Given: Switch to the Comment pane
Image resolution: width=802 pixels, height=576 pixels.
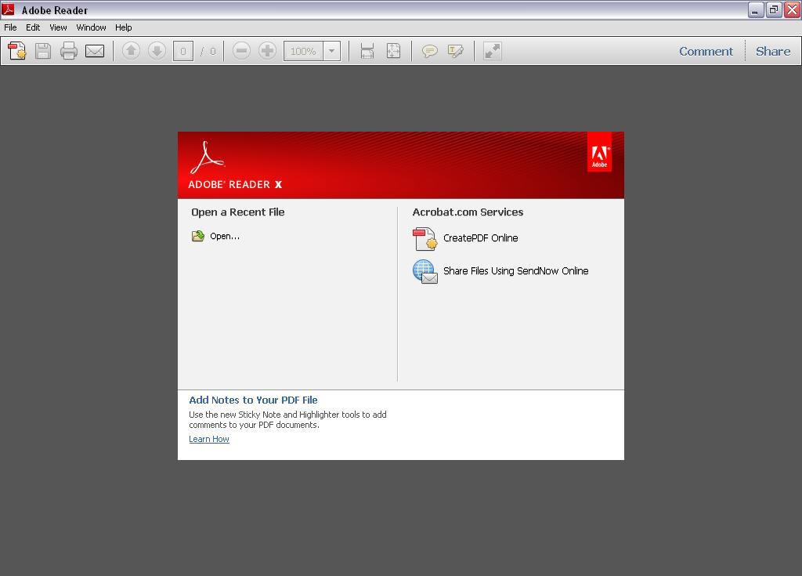Looking at the screenshot, I should pyautogui.click(x=706, y=51).
